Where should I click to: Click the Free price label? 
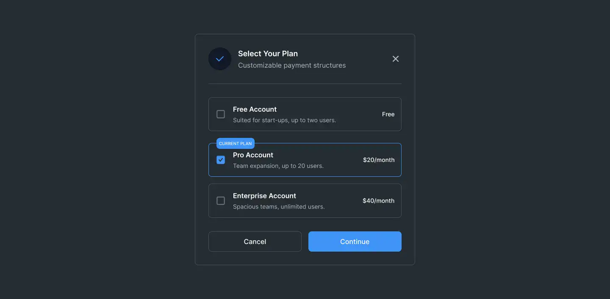(388, 114)
